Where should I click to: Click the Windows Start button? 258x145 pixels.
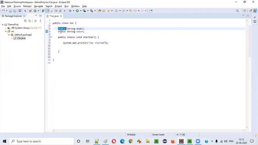click(x=4, y=141)
